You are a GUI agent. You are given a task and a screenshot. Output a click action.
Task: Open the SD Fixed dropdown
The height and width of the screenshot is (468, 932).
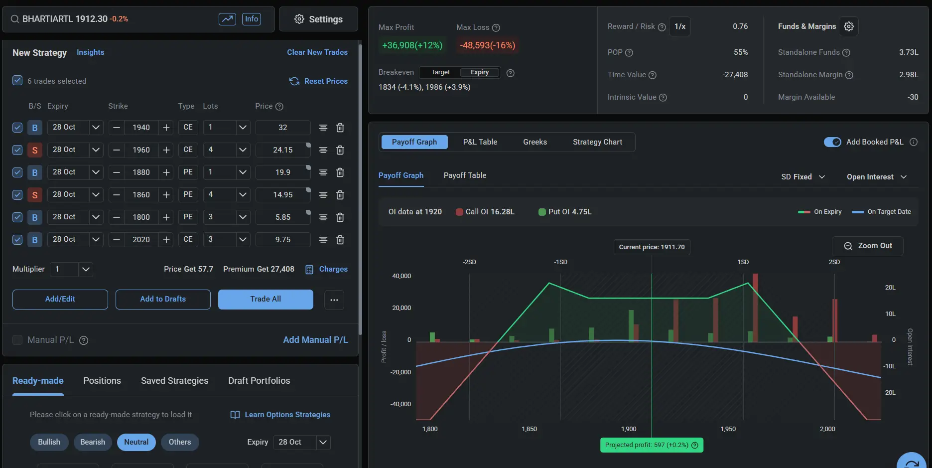tap(803, 177)
